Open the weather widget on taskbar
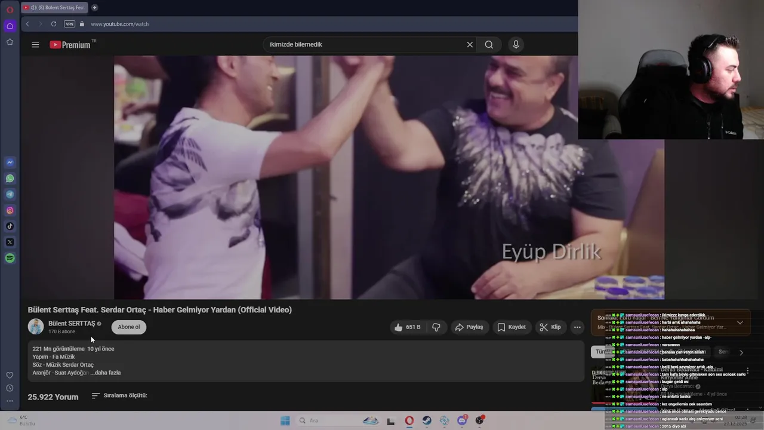This screenshot has height=430, width=764. pyautogui.click(x=23, y=420)
